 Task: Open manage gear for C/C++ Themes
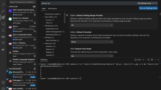pyautogui.click(x=35, y=48)
